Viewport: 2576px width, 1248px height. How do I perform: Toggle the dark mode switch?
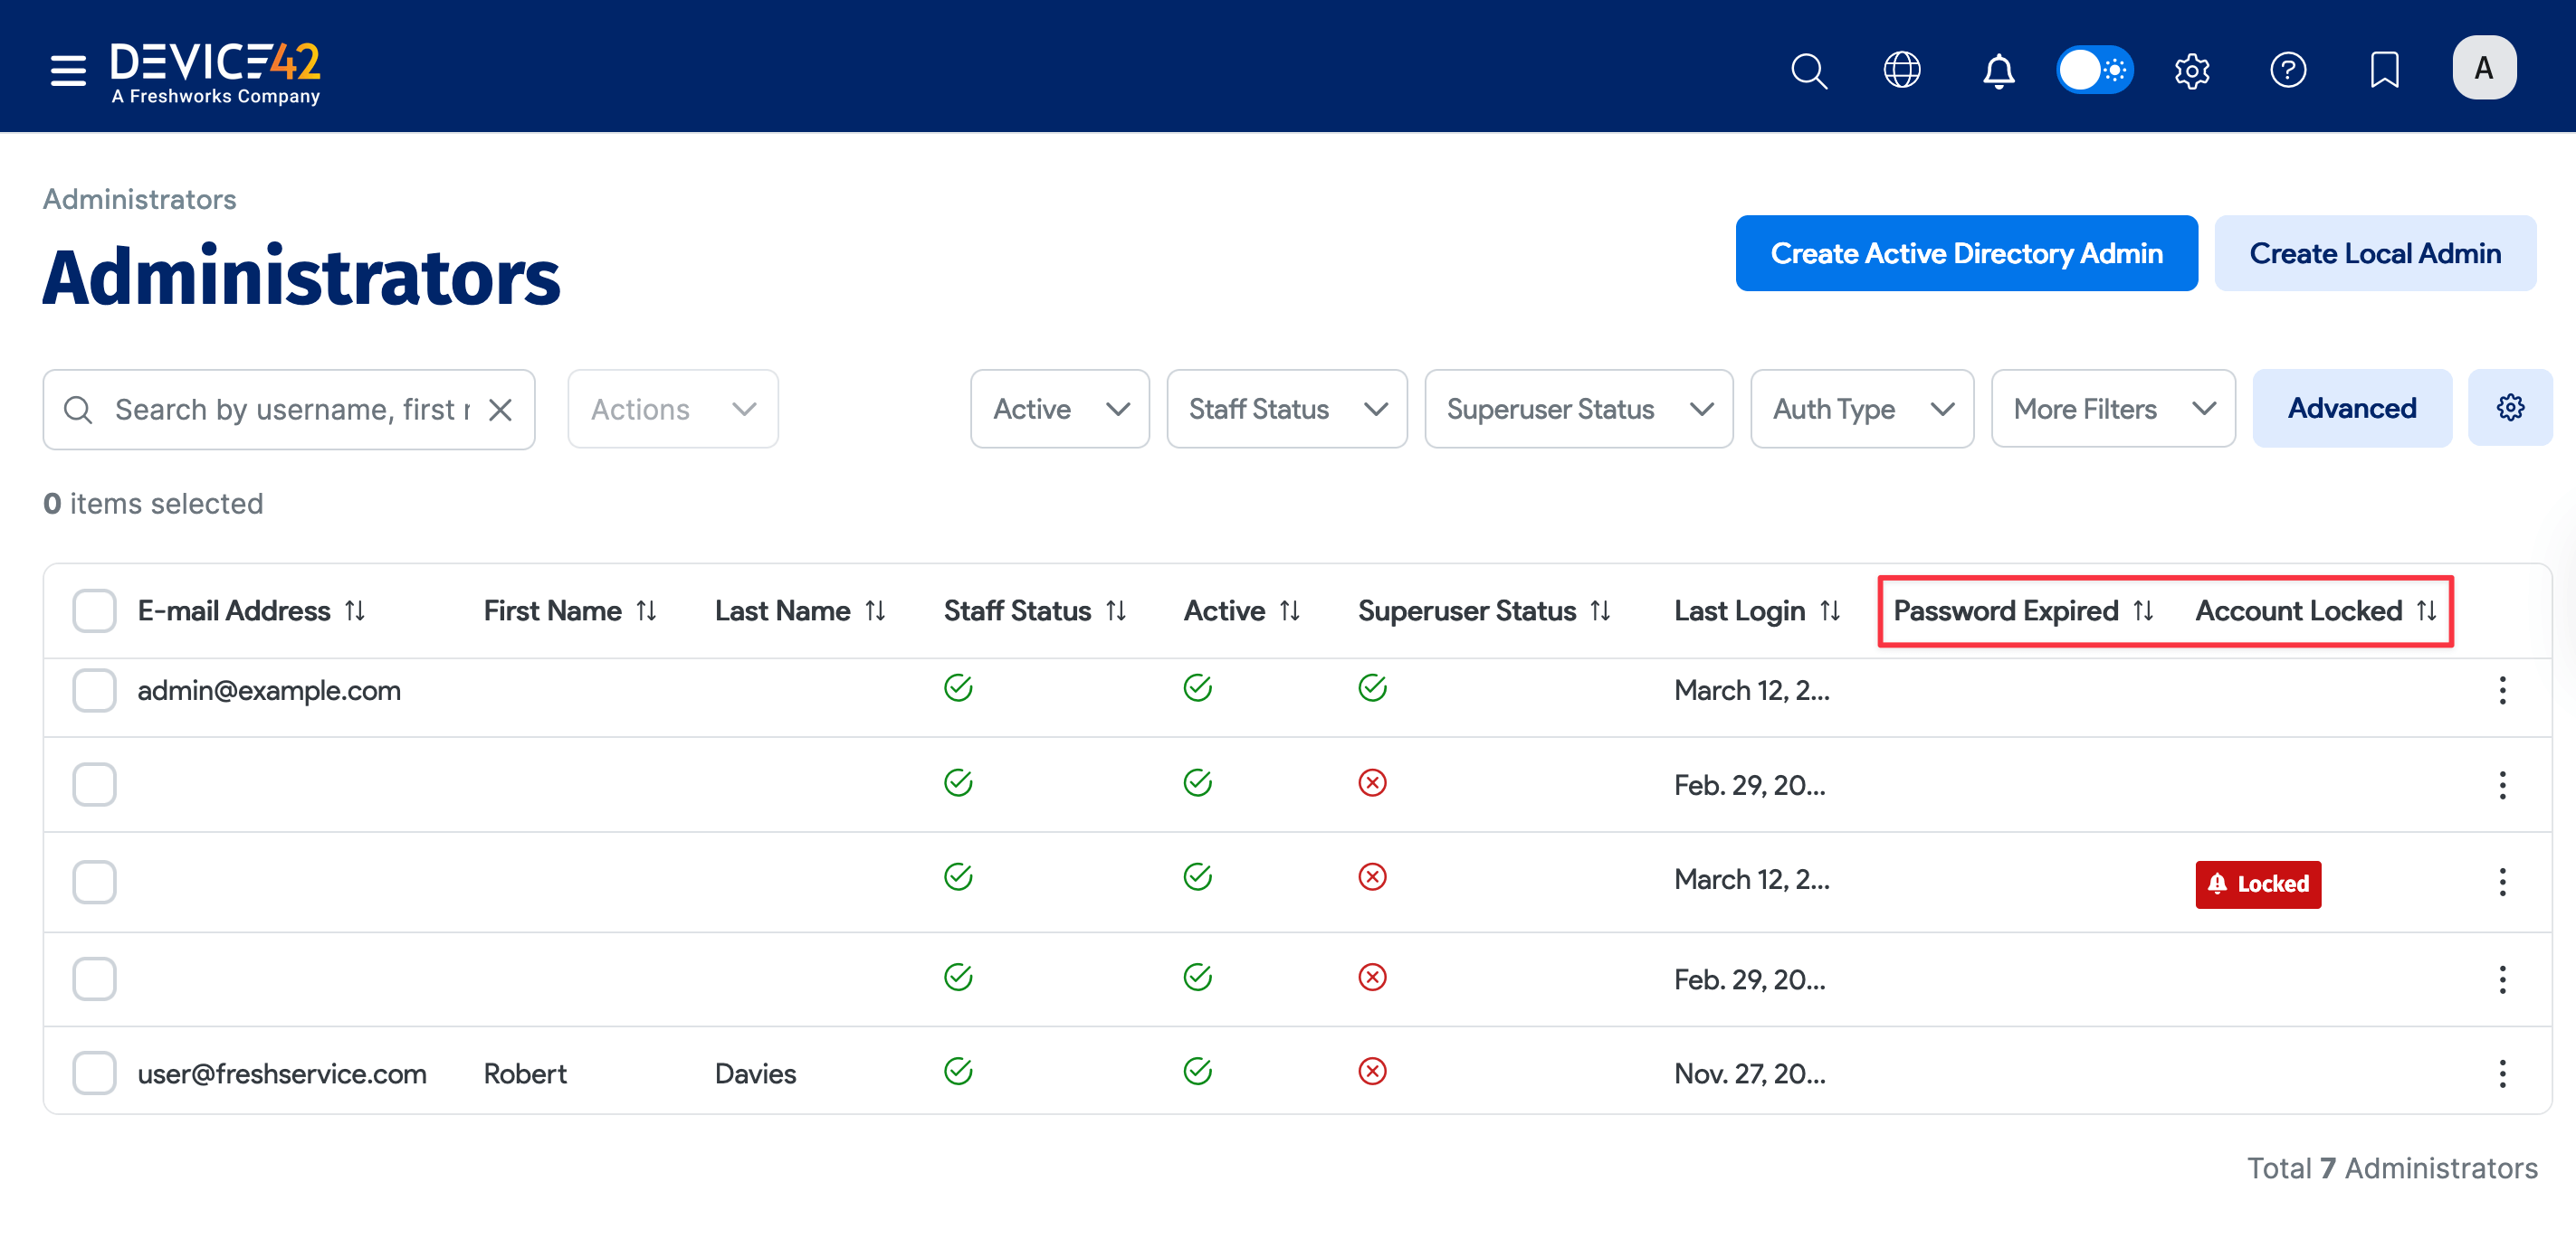point(2096,70)
